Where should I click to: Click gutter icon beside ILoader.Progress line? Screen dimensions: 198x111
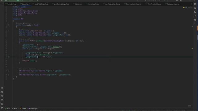[x=8, y=71]
